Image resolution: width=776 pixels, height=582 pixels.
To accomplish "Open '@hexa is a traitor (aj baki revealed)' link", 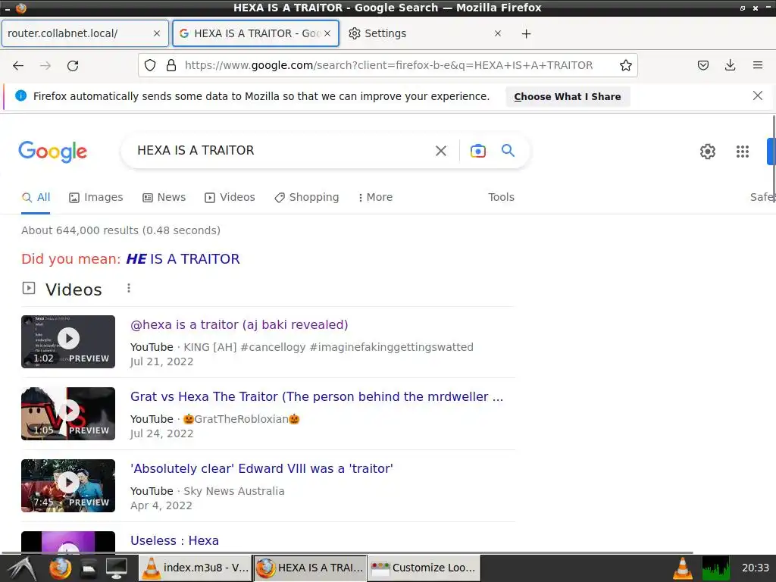I will click(x=239, y=324).
